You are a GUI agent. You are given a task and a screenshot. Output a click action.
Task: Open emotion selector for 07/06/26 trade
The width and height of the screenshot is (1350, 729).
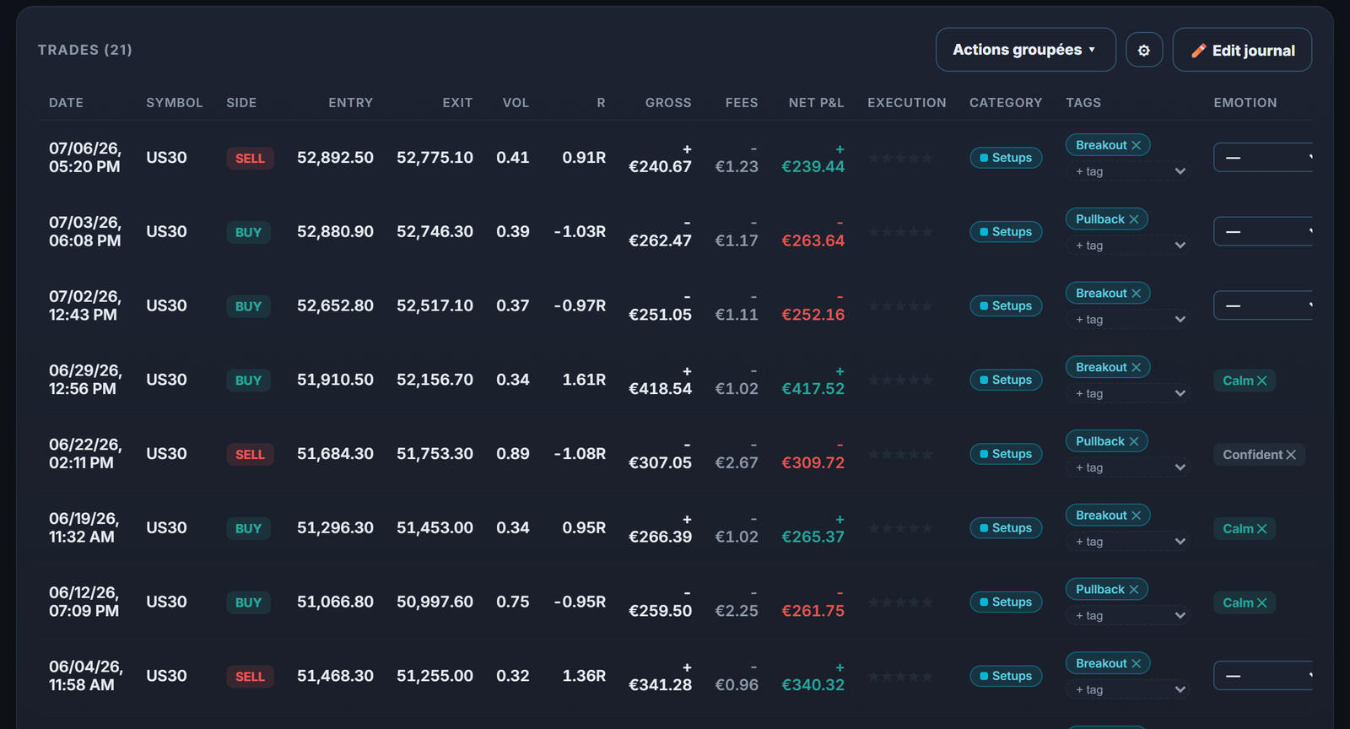1263,158
